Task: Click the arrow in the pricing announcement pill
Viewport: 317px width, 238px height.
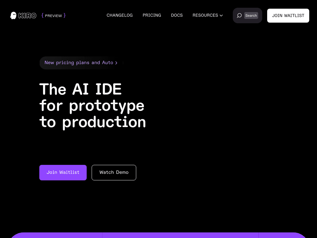Action: (x=116, y=63)
